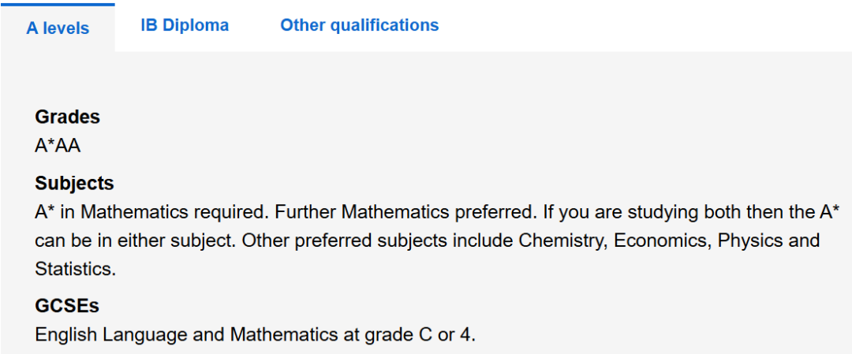Click the Grades heading

click(x=67, y=117)
